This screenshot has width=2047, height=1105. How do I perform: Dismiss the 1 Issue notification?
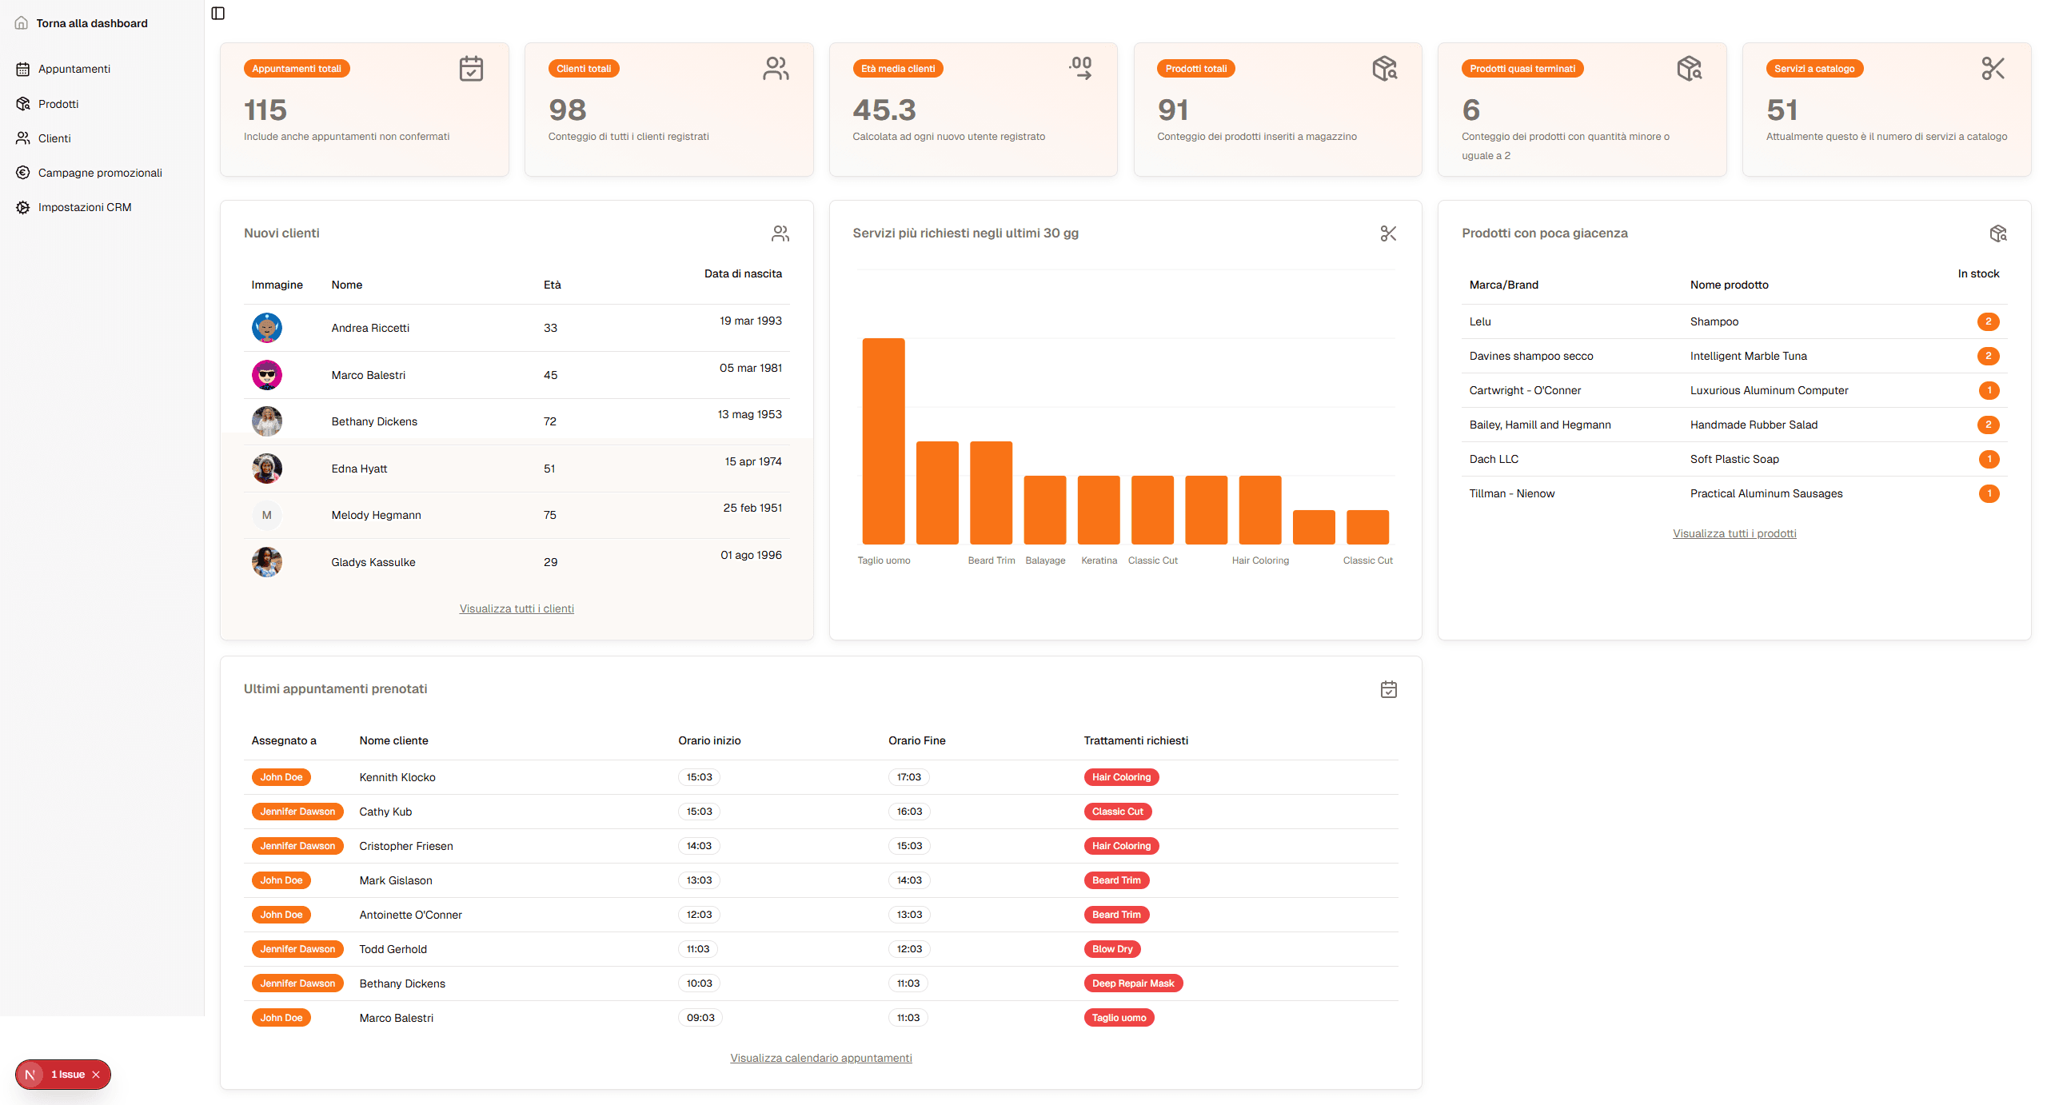[98, 1075]
